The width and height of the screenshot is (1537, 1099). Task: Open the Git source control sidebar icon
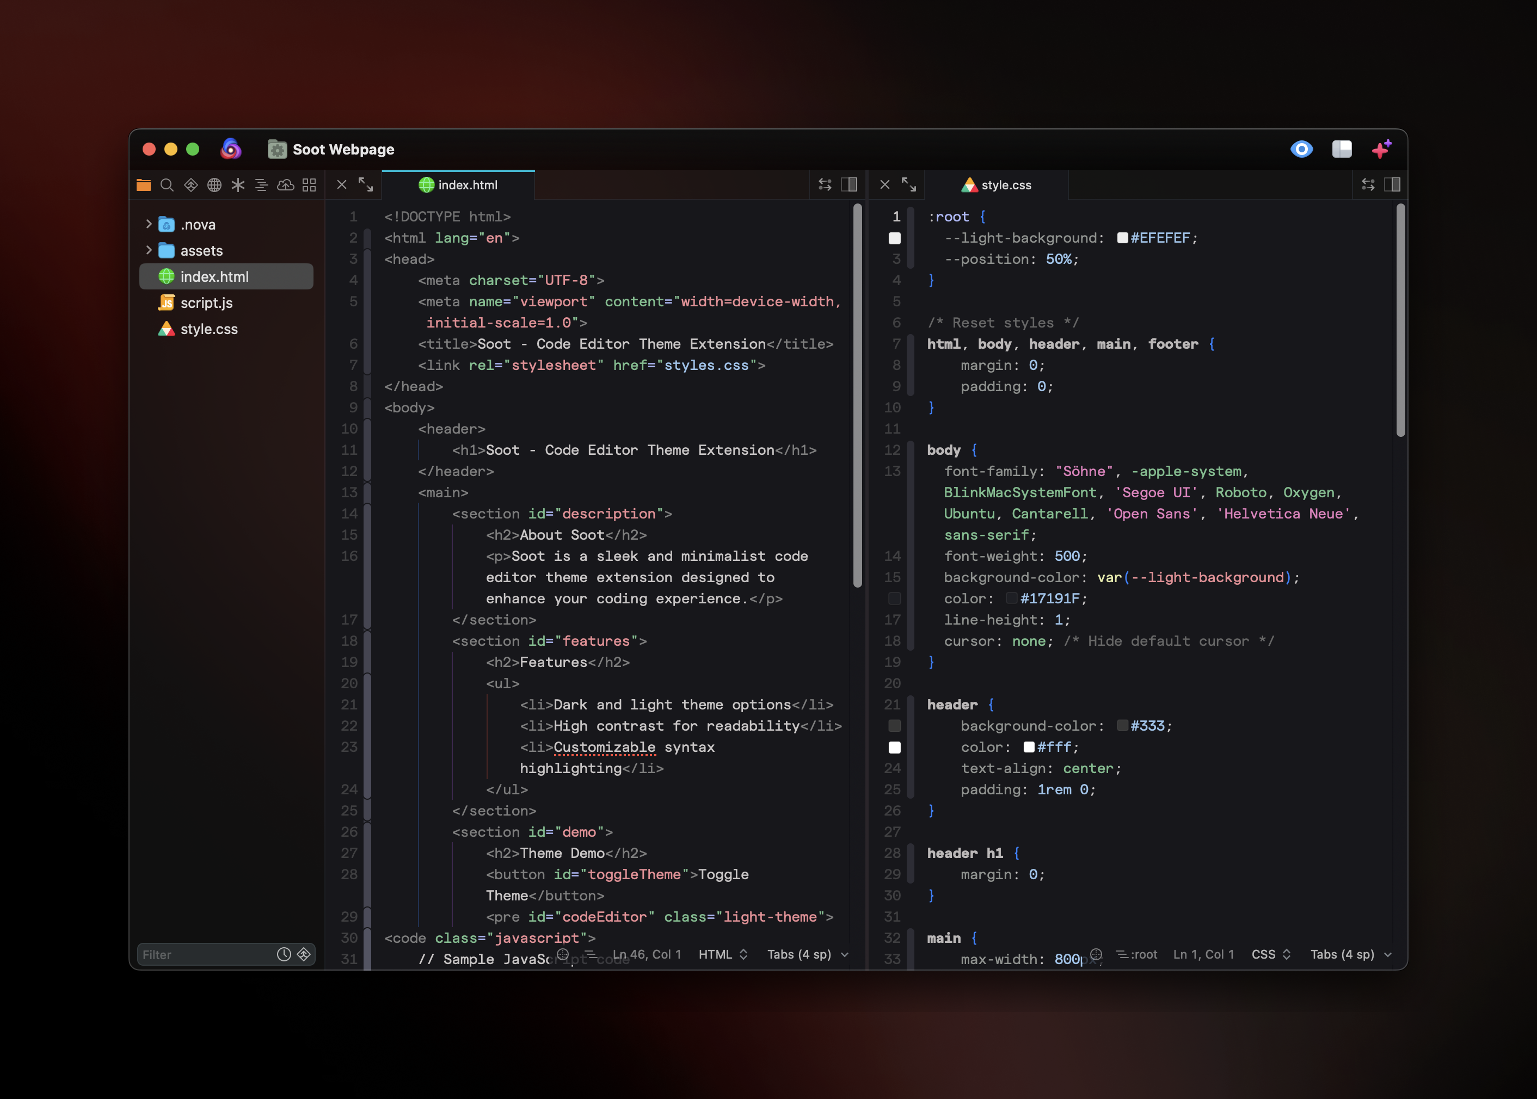(x=191, y=185)
